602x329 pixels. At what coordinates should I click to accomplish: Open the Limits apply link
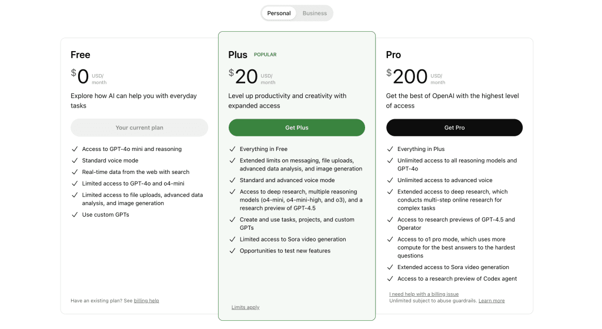[245, 307]
